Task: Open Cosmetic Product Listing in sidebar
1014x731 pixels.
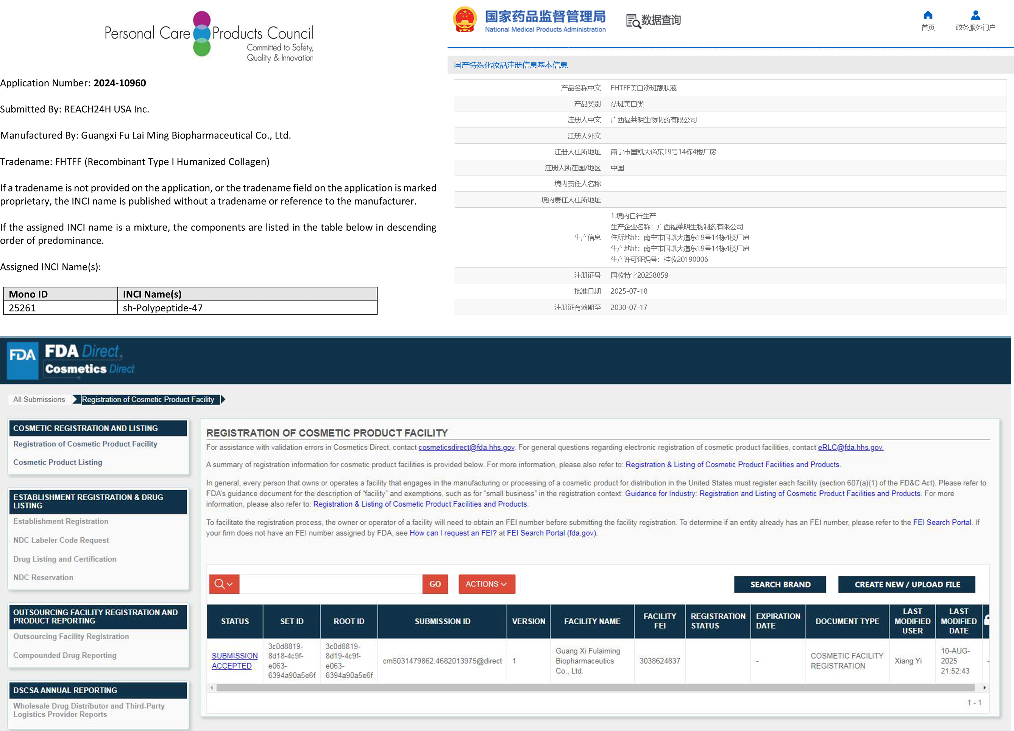Action: pyautogui.click(x=58, y=462)
